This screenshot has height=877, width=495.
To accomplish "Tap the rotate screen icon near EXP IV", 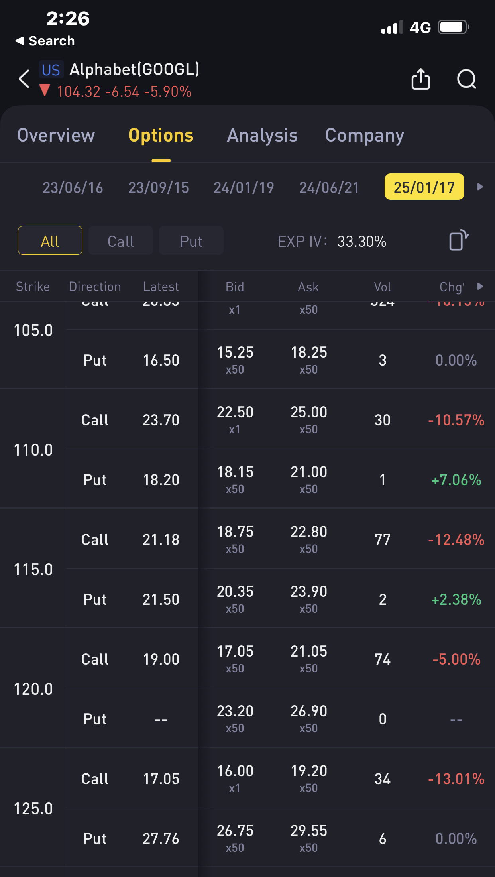I will [x=458, y=241].
